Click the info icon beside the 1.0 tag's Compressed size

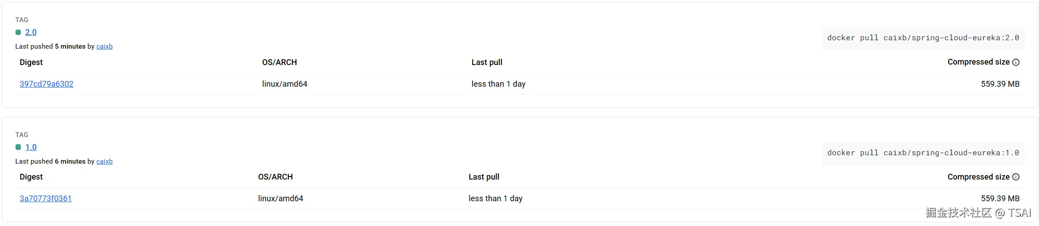1016,177
